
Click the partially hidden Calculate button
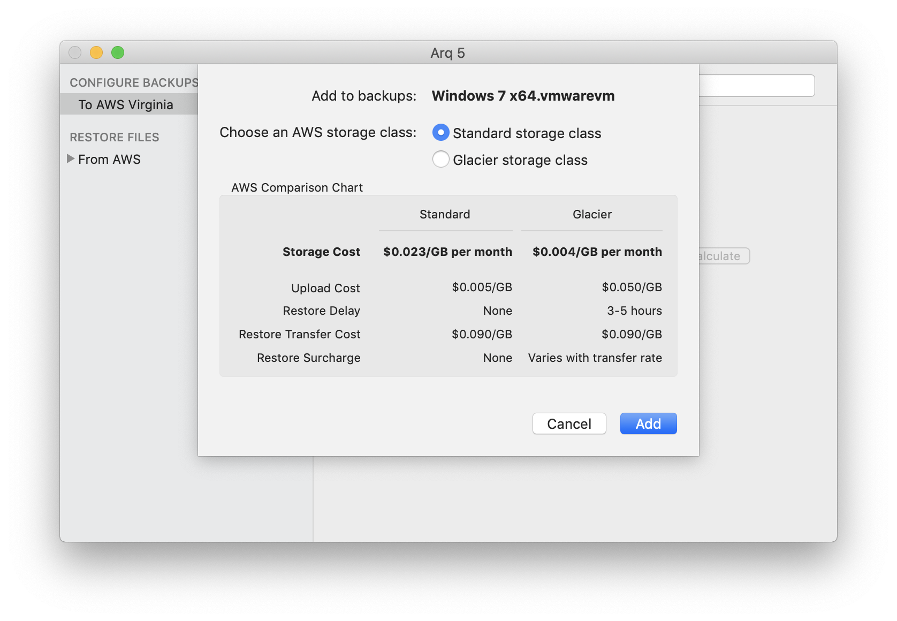pyautogui.click(x=724, y=256)
